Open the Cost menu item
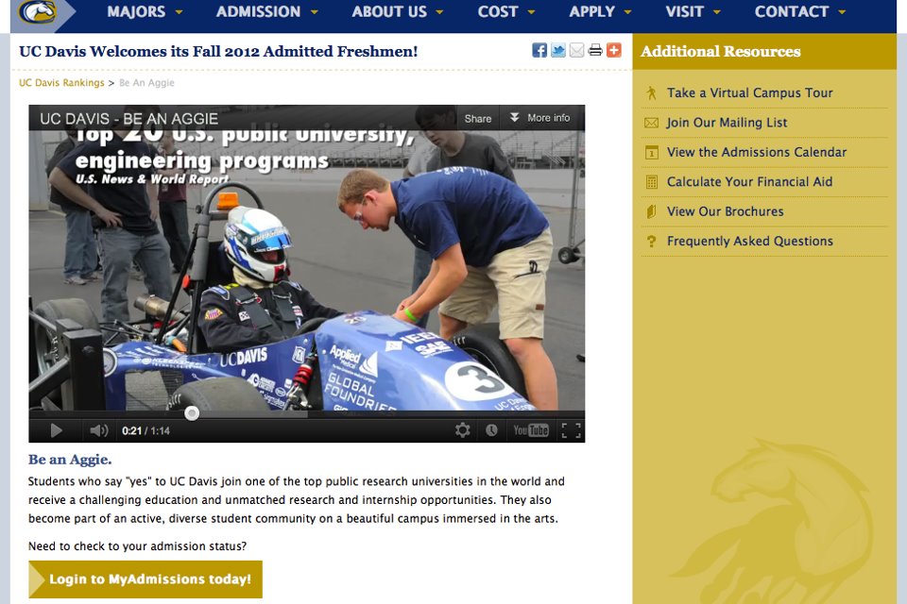 tap(506, 11)
